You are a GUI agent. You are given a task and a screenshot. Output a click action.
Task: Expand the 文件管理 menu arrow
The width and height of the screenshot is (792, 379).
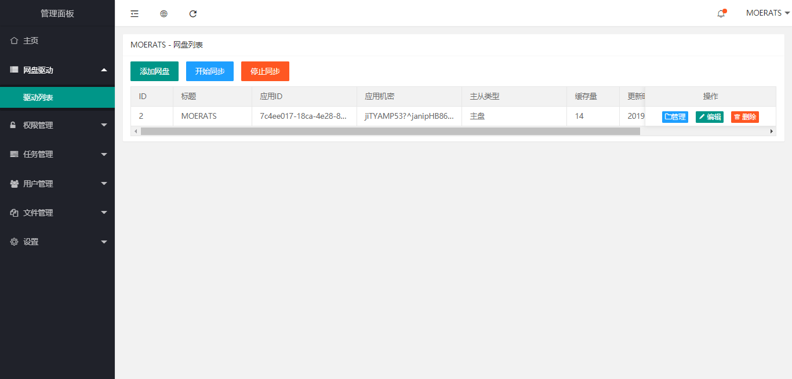click(104, 212)
